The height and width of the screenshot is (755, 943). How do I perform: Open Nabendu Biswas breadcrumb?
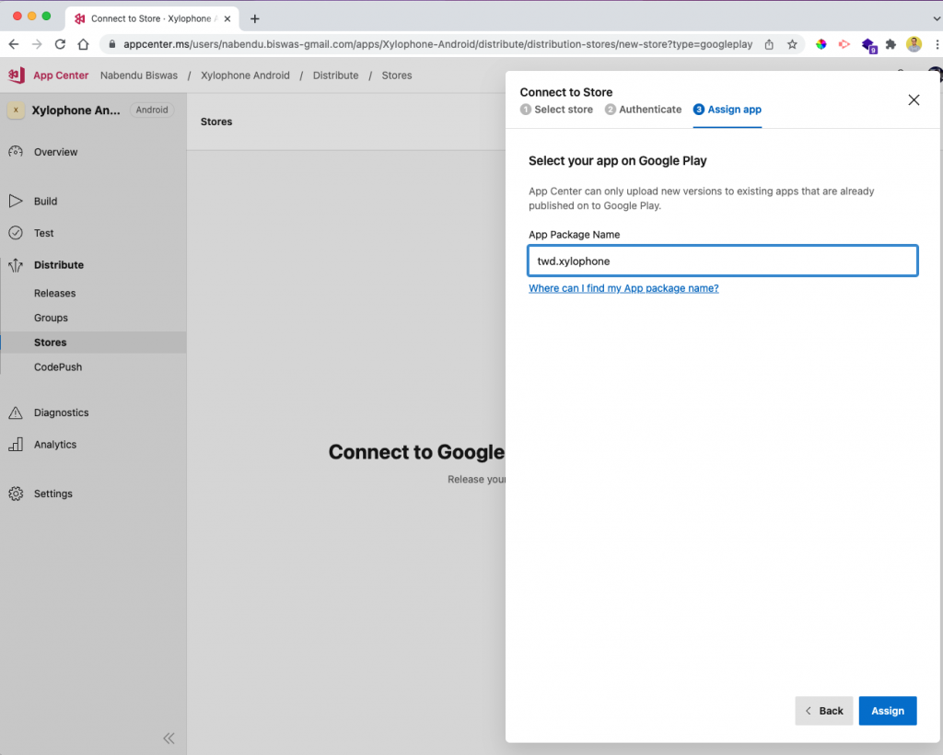click(x=139, y=75)
